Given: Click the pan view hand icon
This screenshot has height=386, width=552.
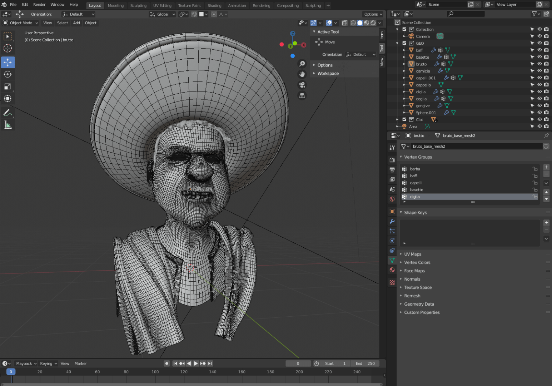Looking at the screenshot, I should tap(302, 74).
